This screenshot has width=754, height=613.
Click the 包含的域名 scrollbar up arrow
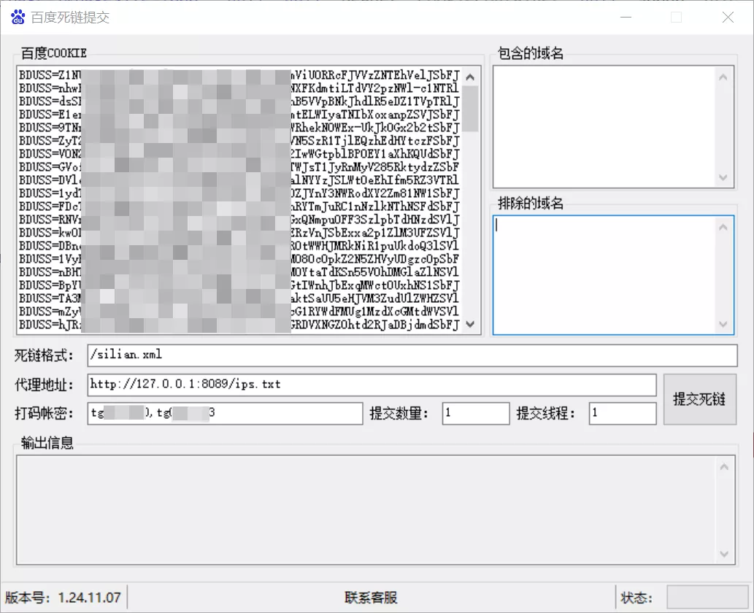tap(723, 77)
